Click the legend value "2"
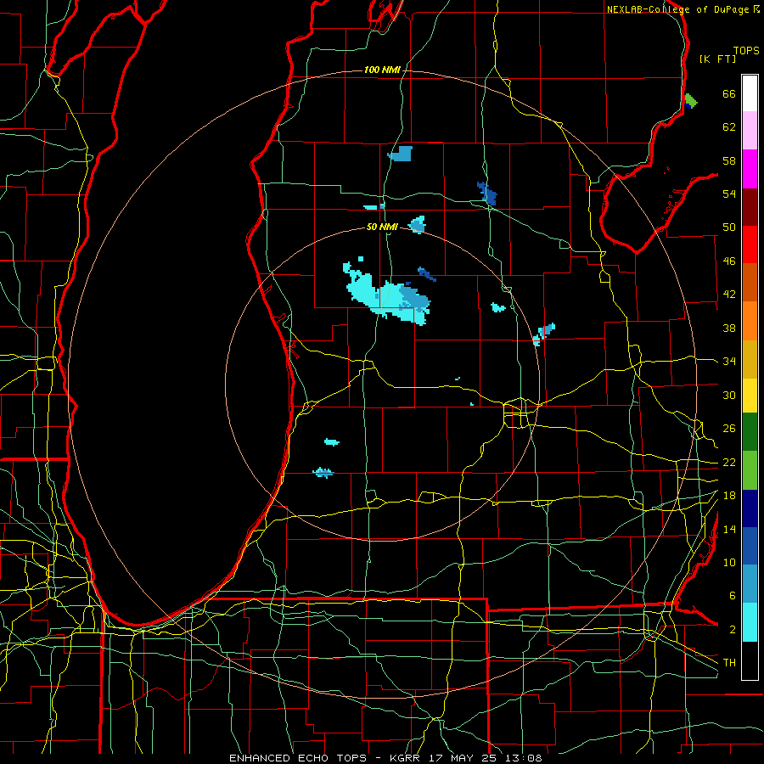The image size is (764, 764). pyautogui.click(x=732, y=630)
